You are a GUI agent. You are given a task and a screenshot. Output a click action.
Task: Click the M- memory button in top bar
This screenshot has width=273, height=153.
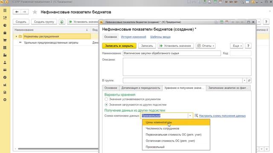[x=236, y=2]
